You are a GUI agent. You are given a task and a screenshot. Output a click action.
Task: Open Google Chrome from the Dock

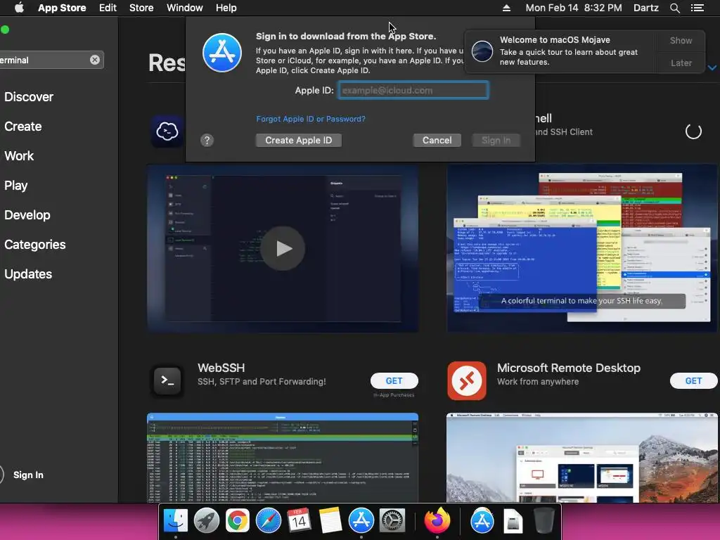[238, 521]
